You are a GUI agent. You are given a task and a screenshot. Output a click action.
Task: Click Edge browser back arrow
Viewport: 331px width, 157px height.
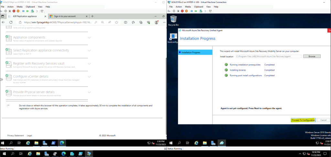tap(3, 22)
